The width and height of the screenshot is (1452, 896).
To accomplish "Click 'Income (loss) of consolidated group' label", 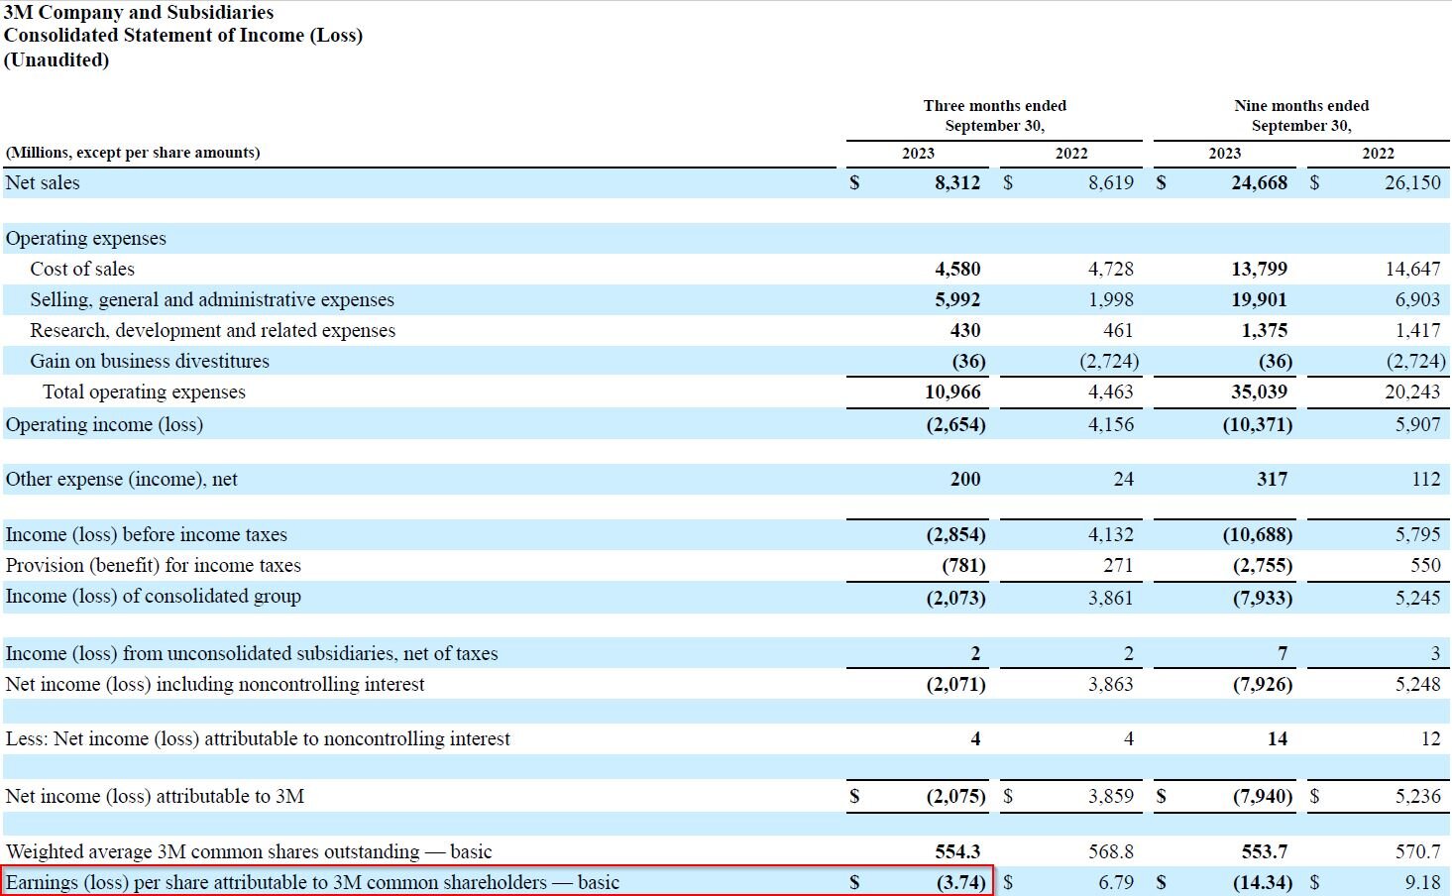I will pos(154,596).
